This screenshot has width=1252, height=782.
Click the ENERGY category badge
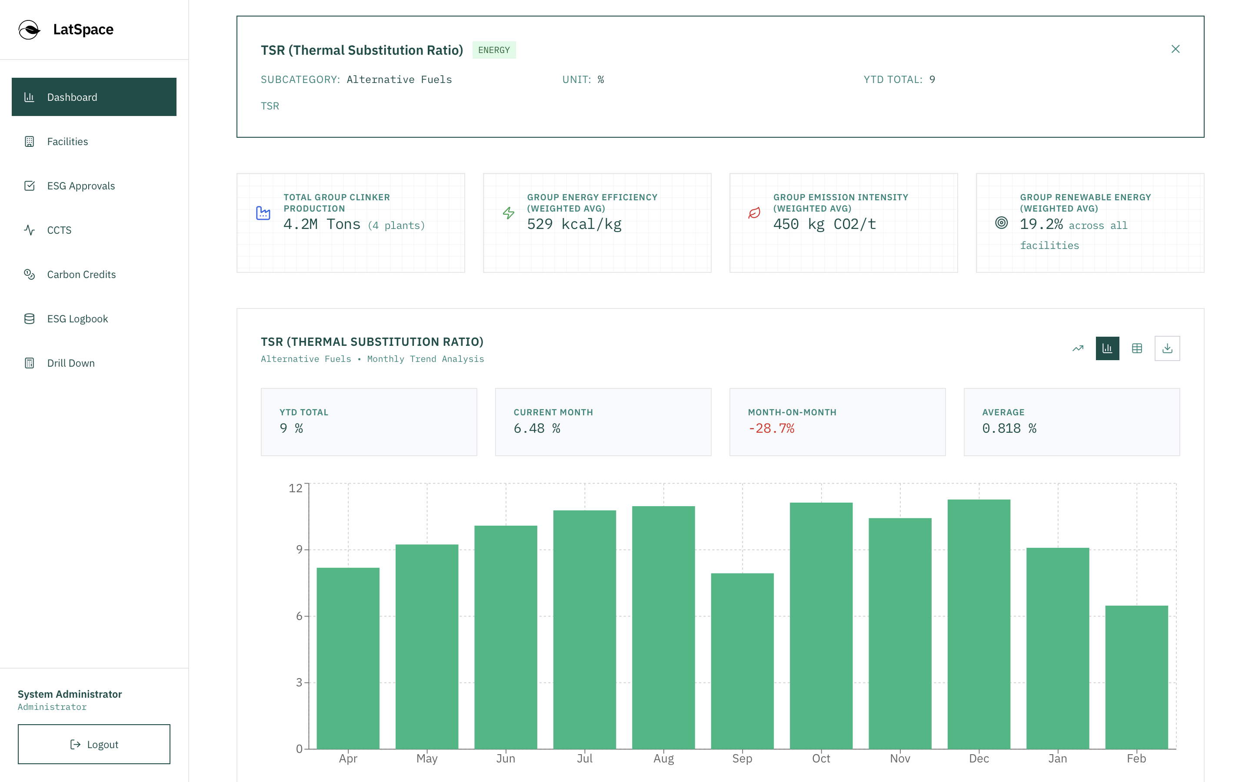pyautogui.click(x=493, y=50)
